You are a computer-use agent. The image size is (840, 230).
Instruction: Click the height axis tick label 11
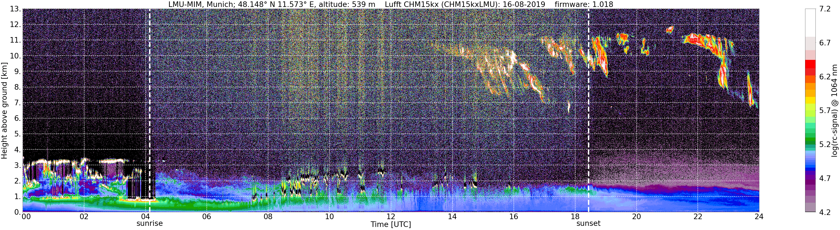point(15,40)
